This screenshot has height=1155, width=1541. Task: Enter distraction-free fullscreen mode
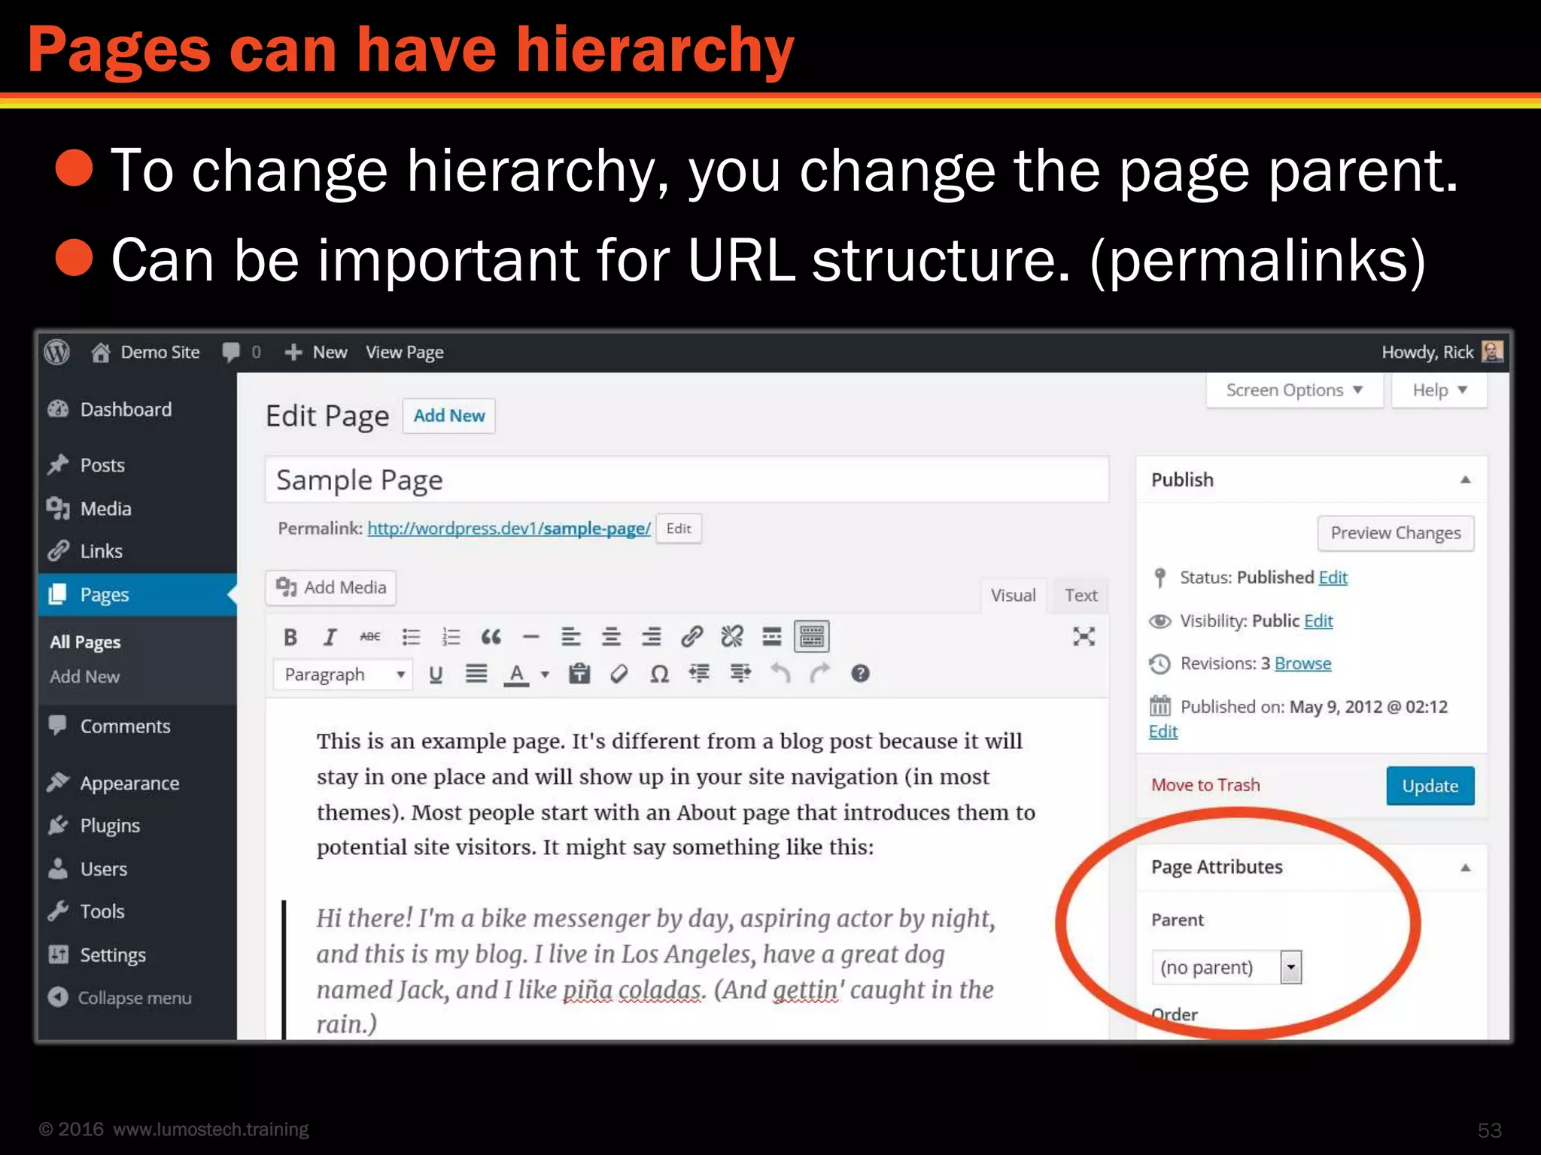(x=1084, y=637)
